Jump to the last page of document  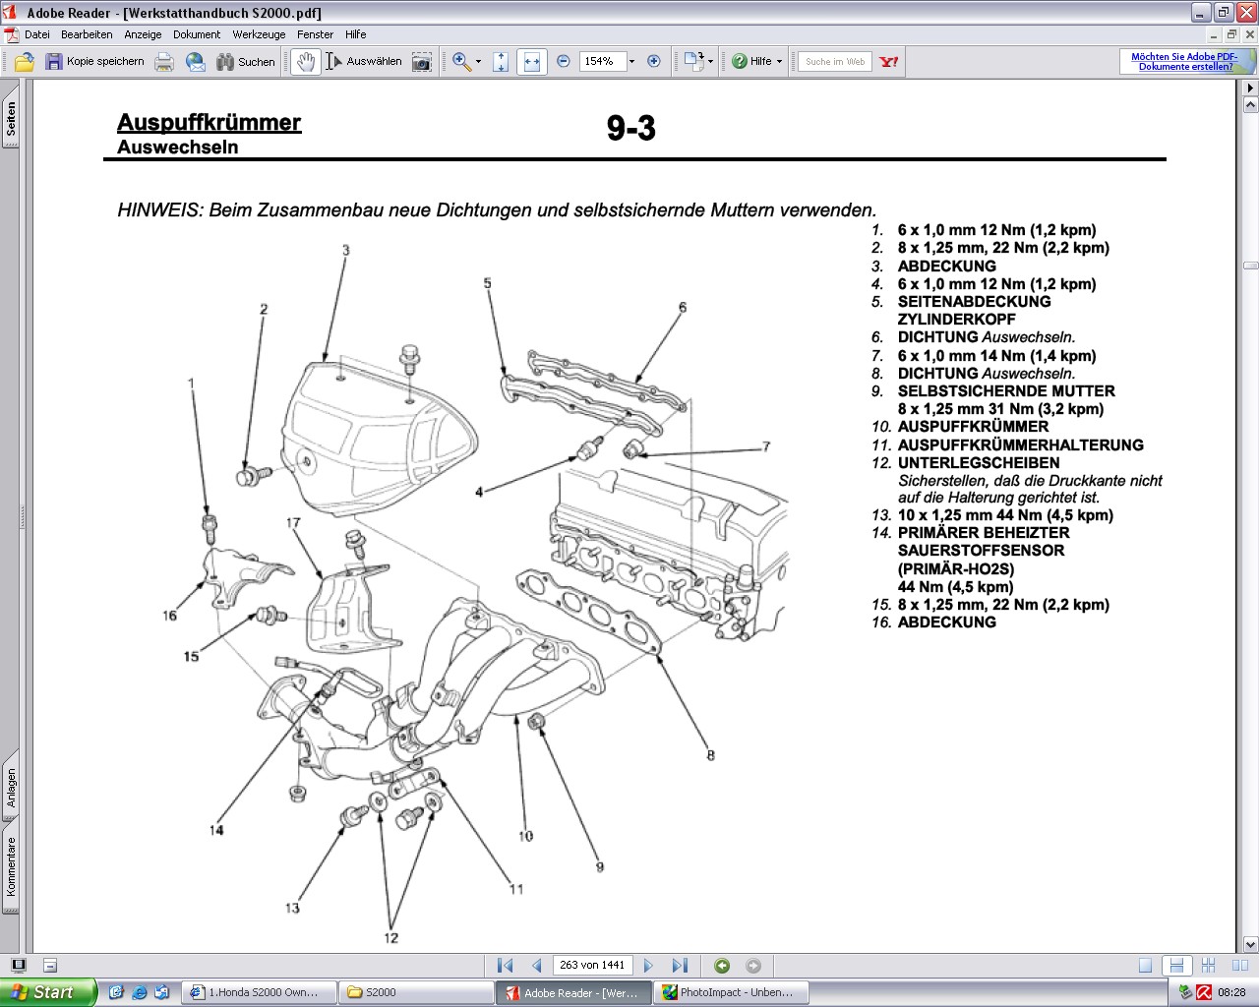[680, 966]
